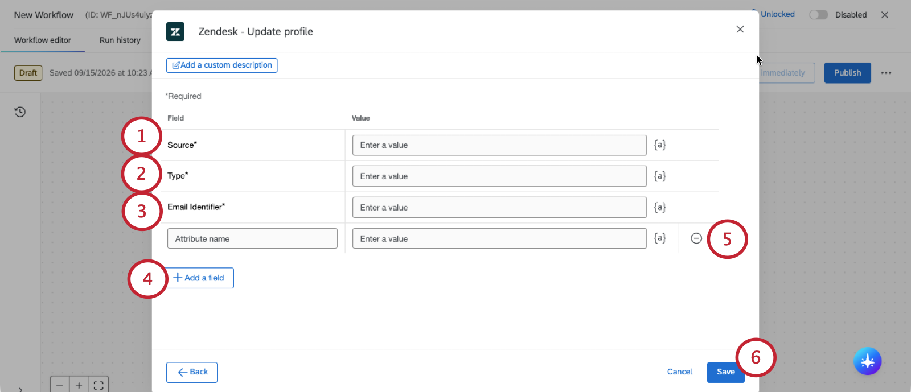Remove the custom attribute row
Image resolution: width=911 pixels, height=392 pixels.
point(696,238)
